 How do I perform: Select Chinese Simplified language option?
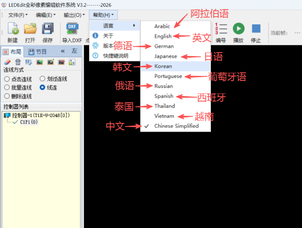(176, 126)
